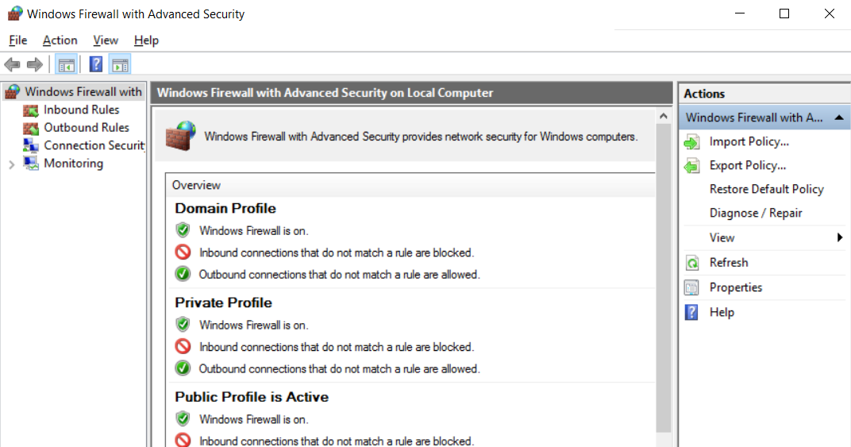Click Domain Profile firewall-on shield icon

pyautogui.click(x=183, y=230)
